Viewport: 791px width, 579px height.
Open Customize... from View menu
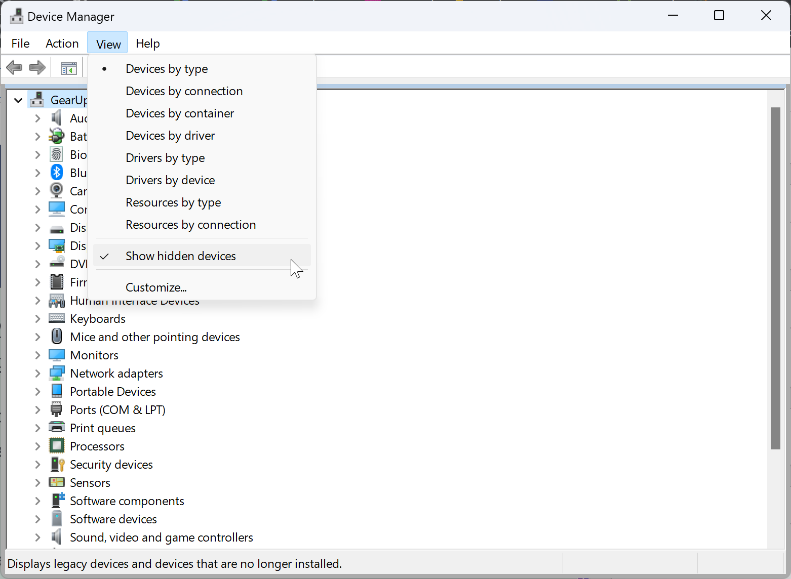202,287
